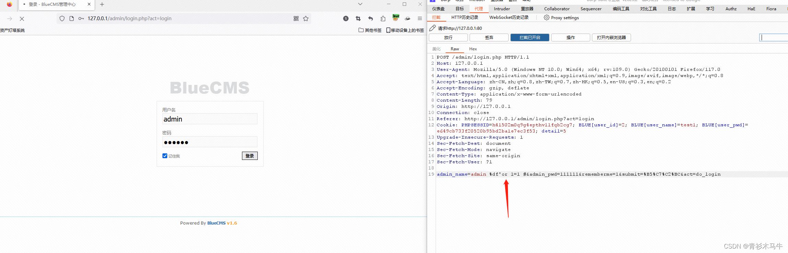
Task: Bookmark this page with the star icon
Action: pos(306,18)
